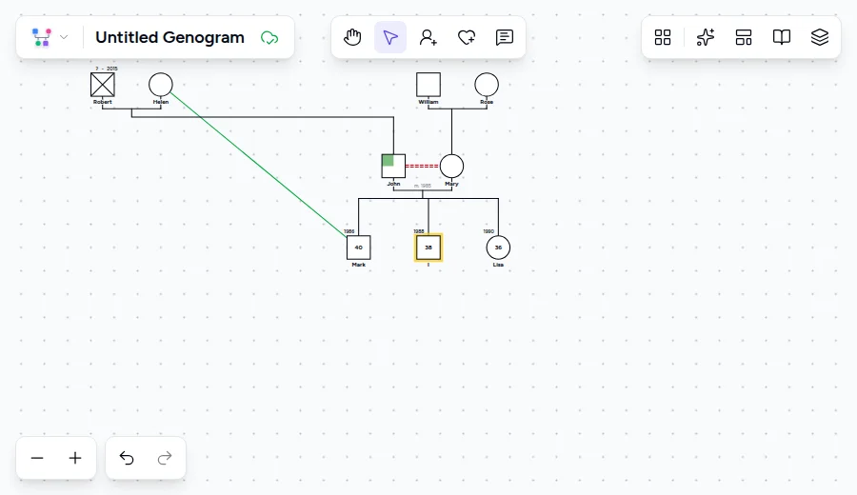857x495 pixels.
Task: Click the Untitled Genogram title
Action: coord(170,37)
